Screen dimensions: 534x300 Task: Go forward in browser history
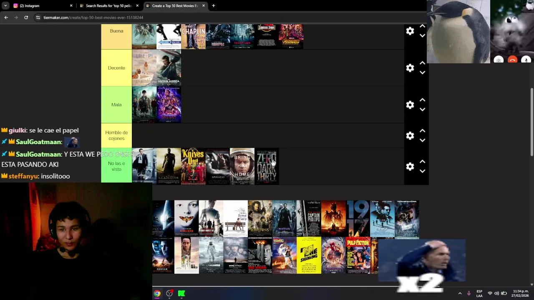[16, 17]
